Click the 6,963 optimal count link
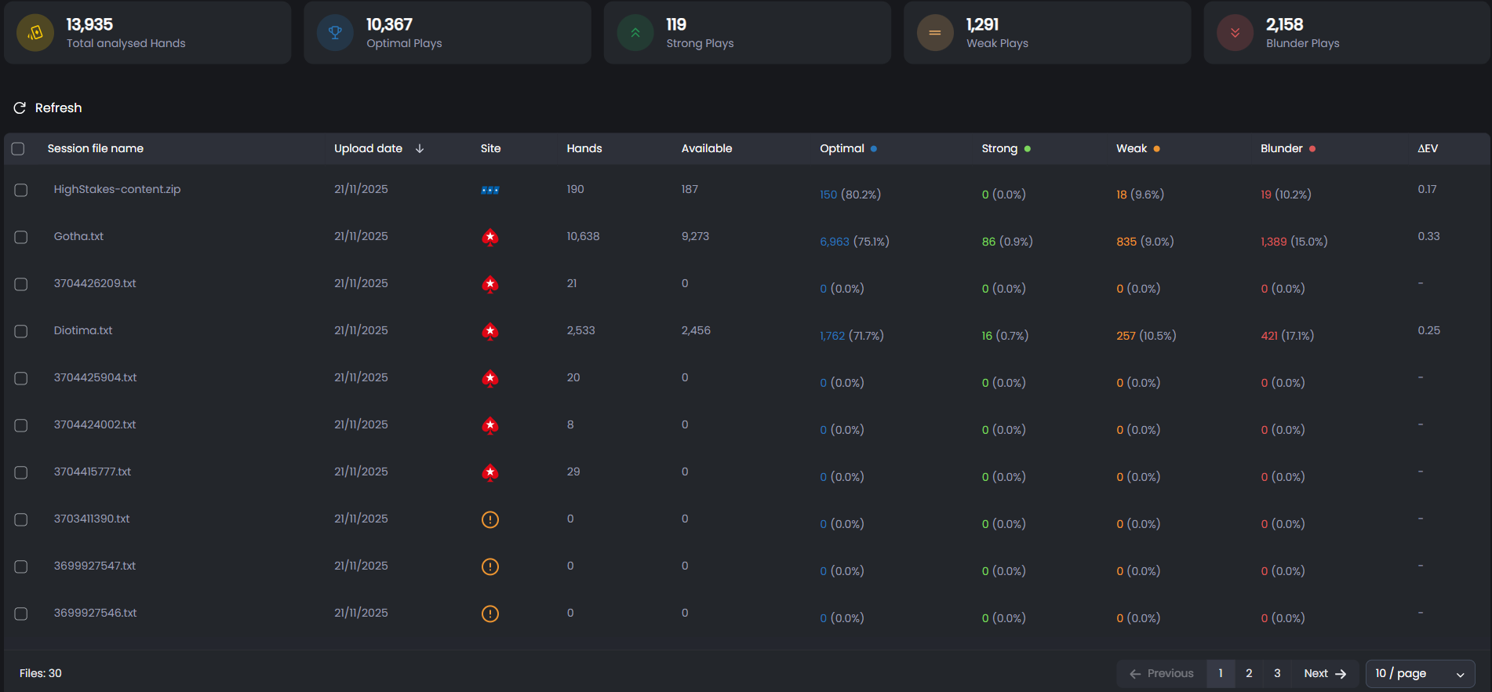Screen dimensions: 1492x692 [835, 242]
